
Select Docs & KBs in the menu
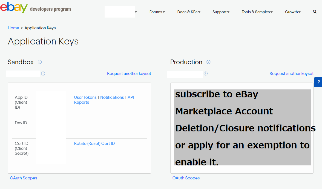189,12
